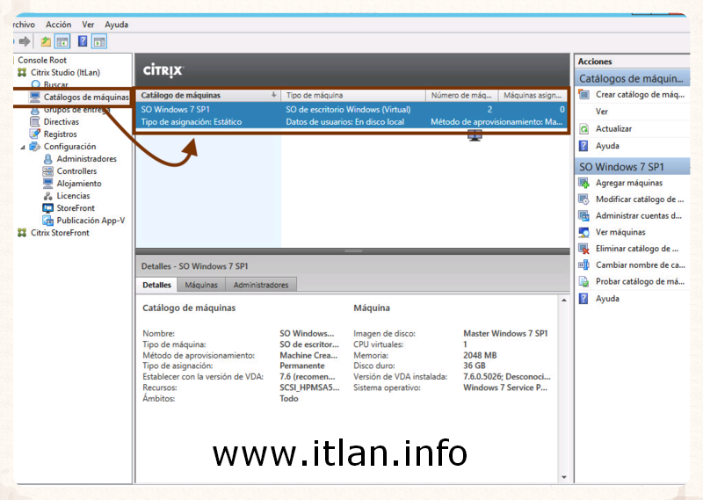Screen dimensions: 703x500
Task: Click Modificar catálogo de máquinas action
Action: click(639, 199)
